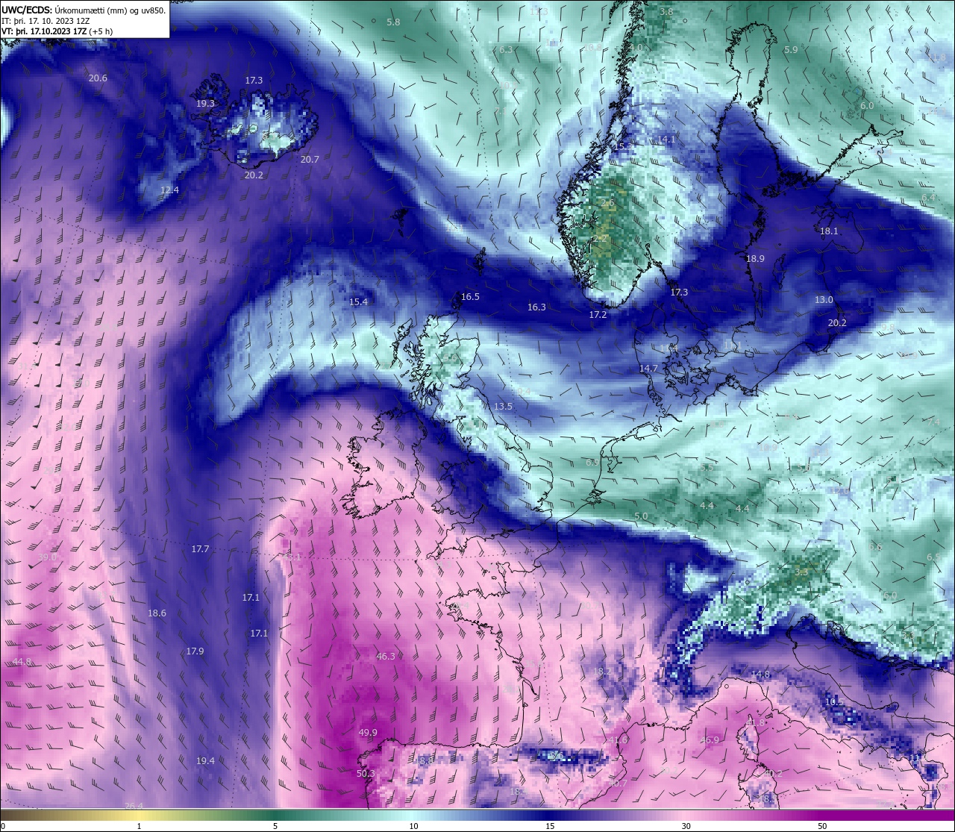Viewport: 955px width, 832px height.
Task: Click the 15 tick label on the color scale
Action: 549,826
